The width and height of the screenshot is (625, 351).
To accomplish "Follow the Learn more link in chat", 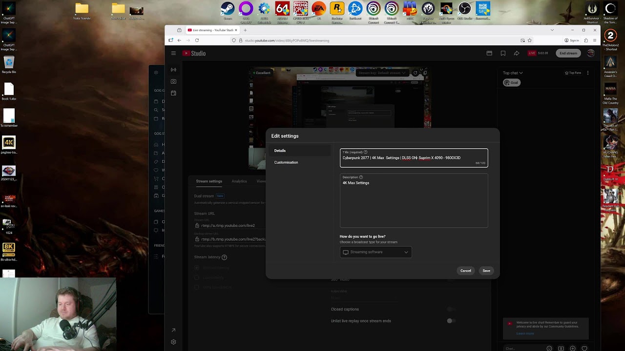I will click(x=525, y=333).
